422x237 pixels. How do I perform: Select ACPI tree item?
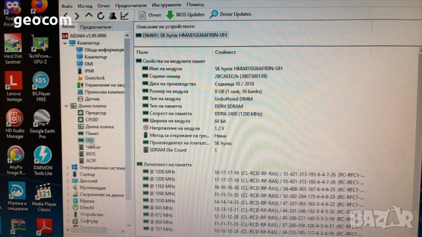point(88,161)
